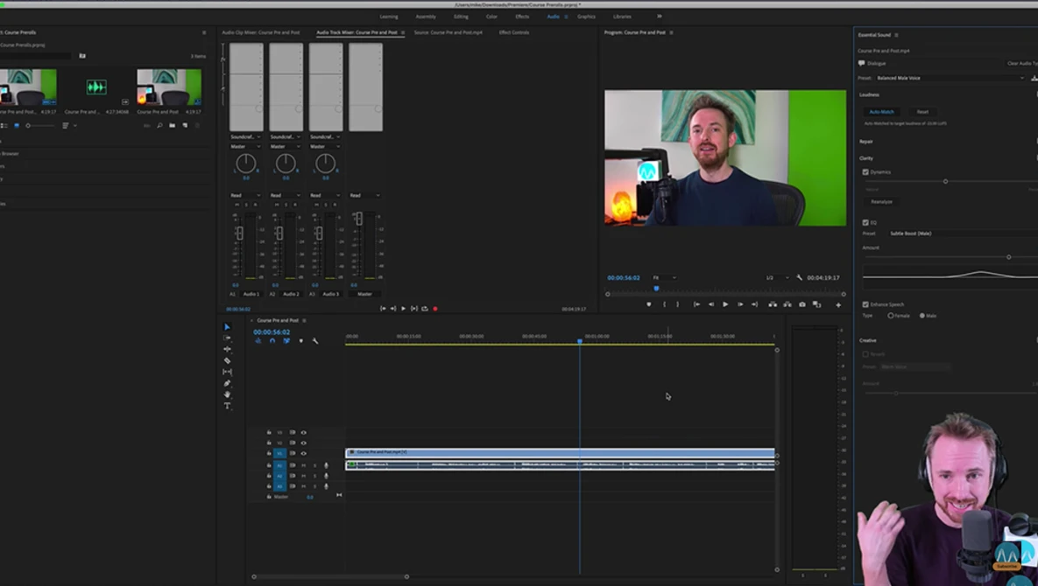Select the Razor tool
Viewport: 1038px width, 586px height.
[x=227, y=360]
